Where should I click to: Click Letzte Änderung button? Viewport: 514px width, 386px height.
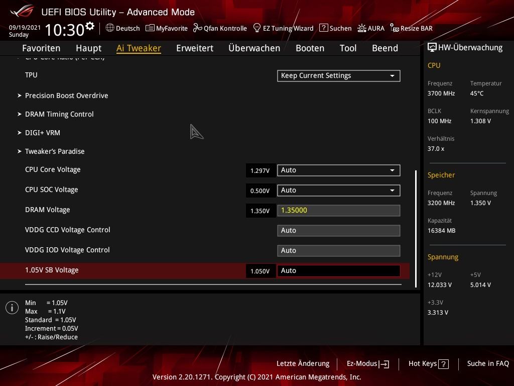pos(303,364)
